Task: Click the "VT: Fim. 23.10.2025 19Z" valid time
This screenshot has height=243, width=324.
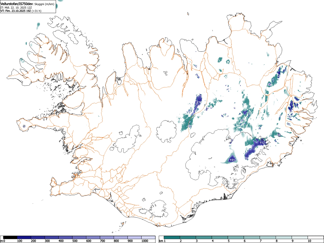Action: tap(15, 11)
